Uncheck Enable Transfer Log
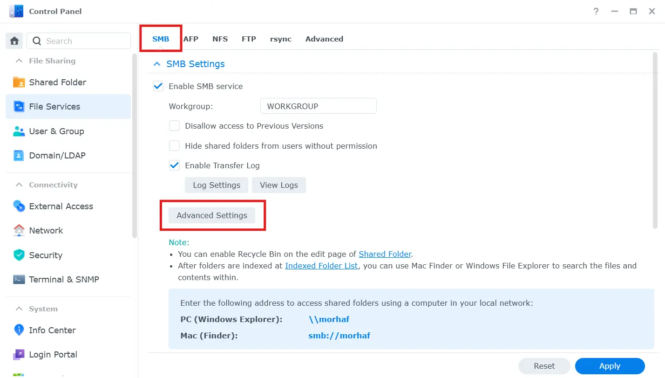 [174, 165]
